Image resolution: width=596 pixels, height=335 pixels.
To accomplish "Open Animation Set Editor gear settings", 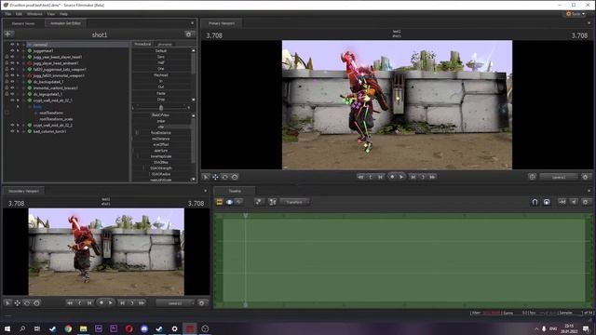I will tap(188, 34).
